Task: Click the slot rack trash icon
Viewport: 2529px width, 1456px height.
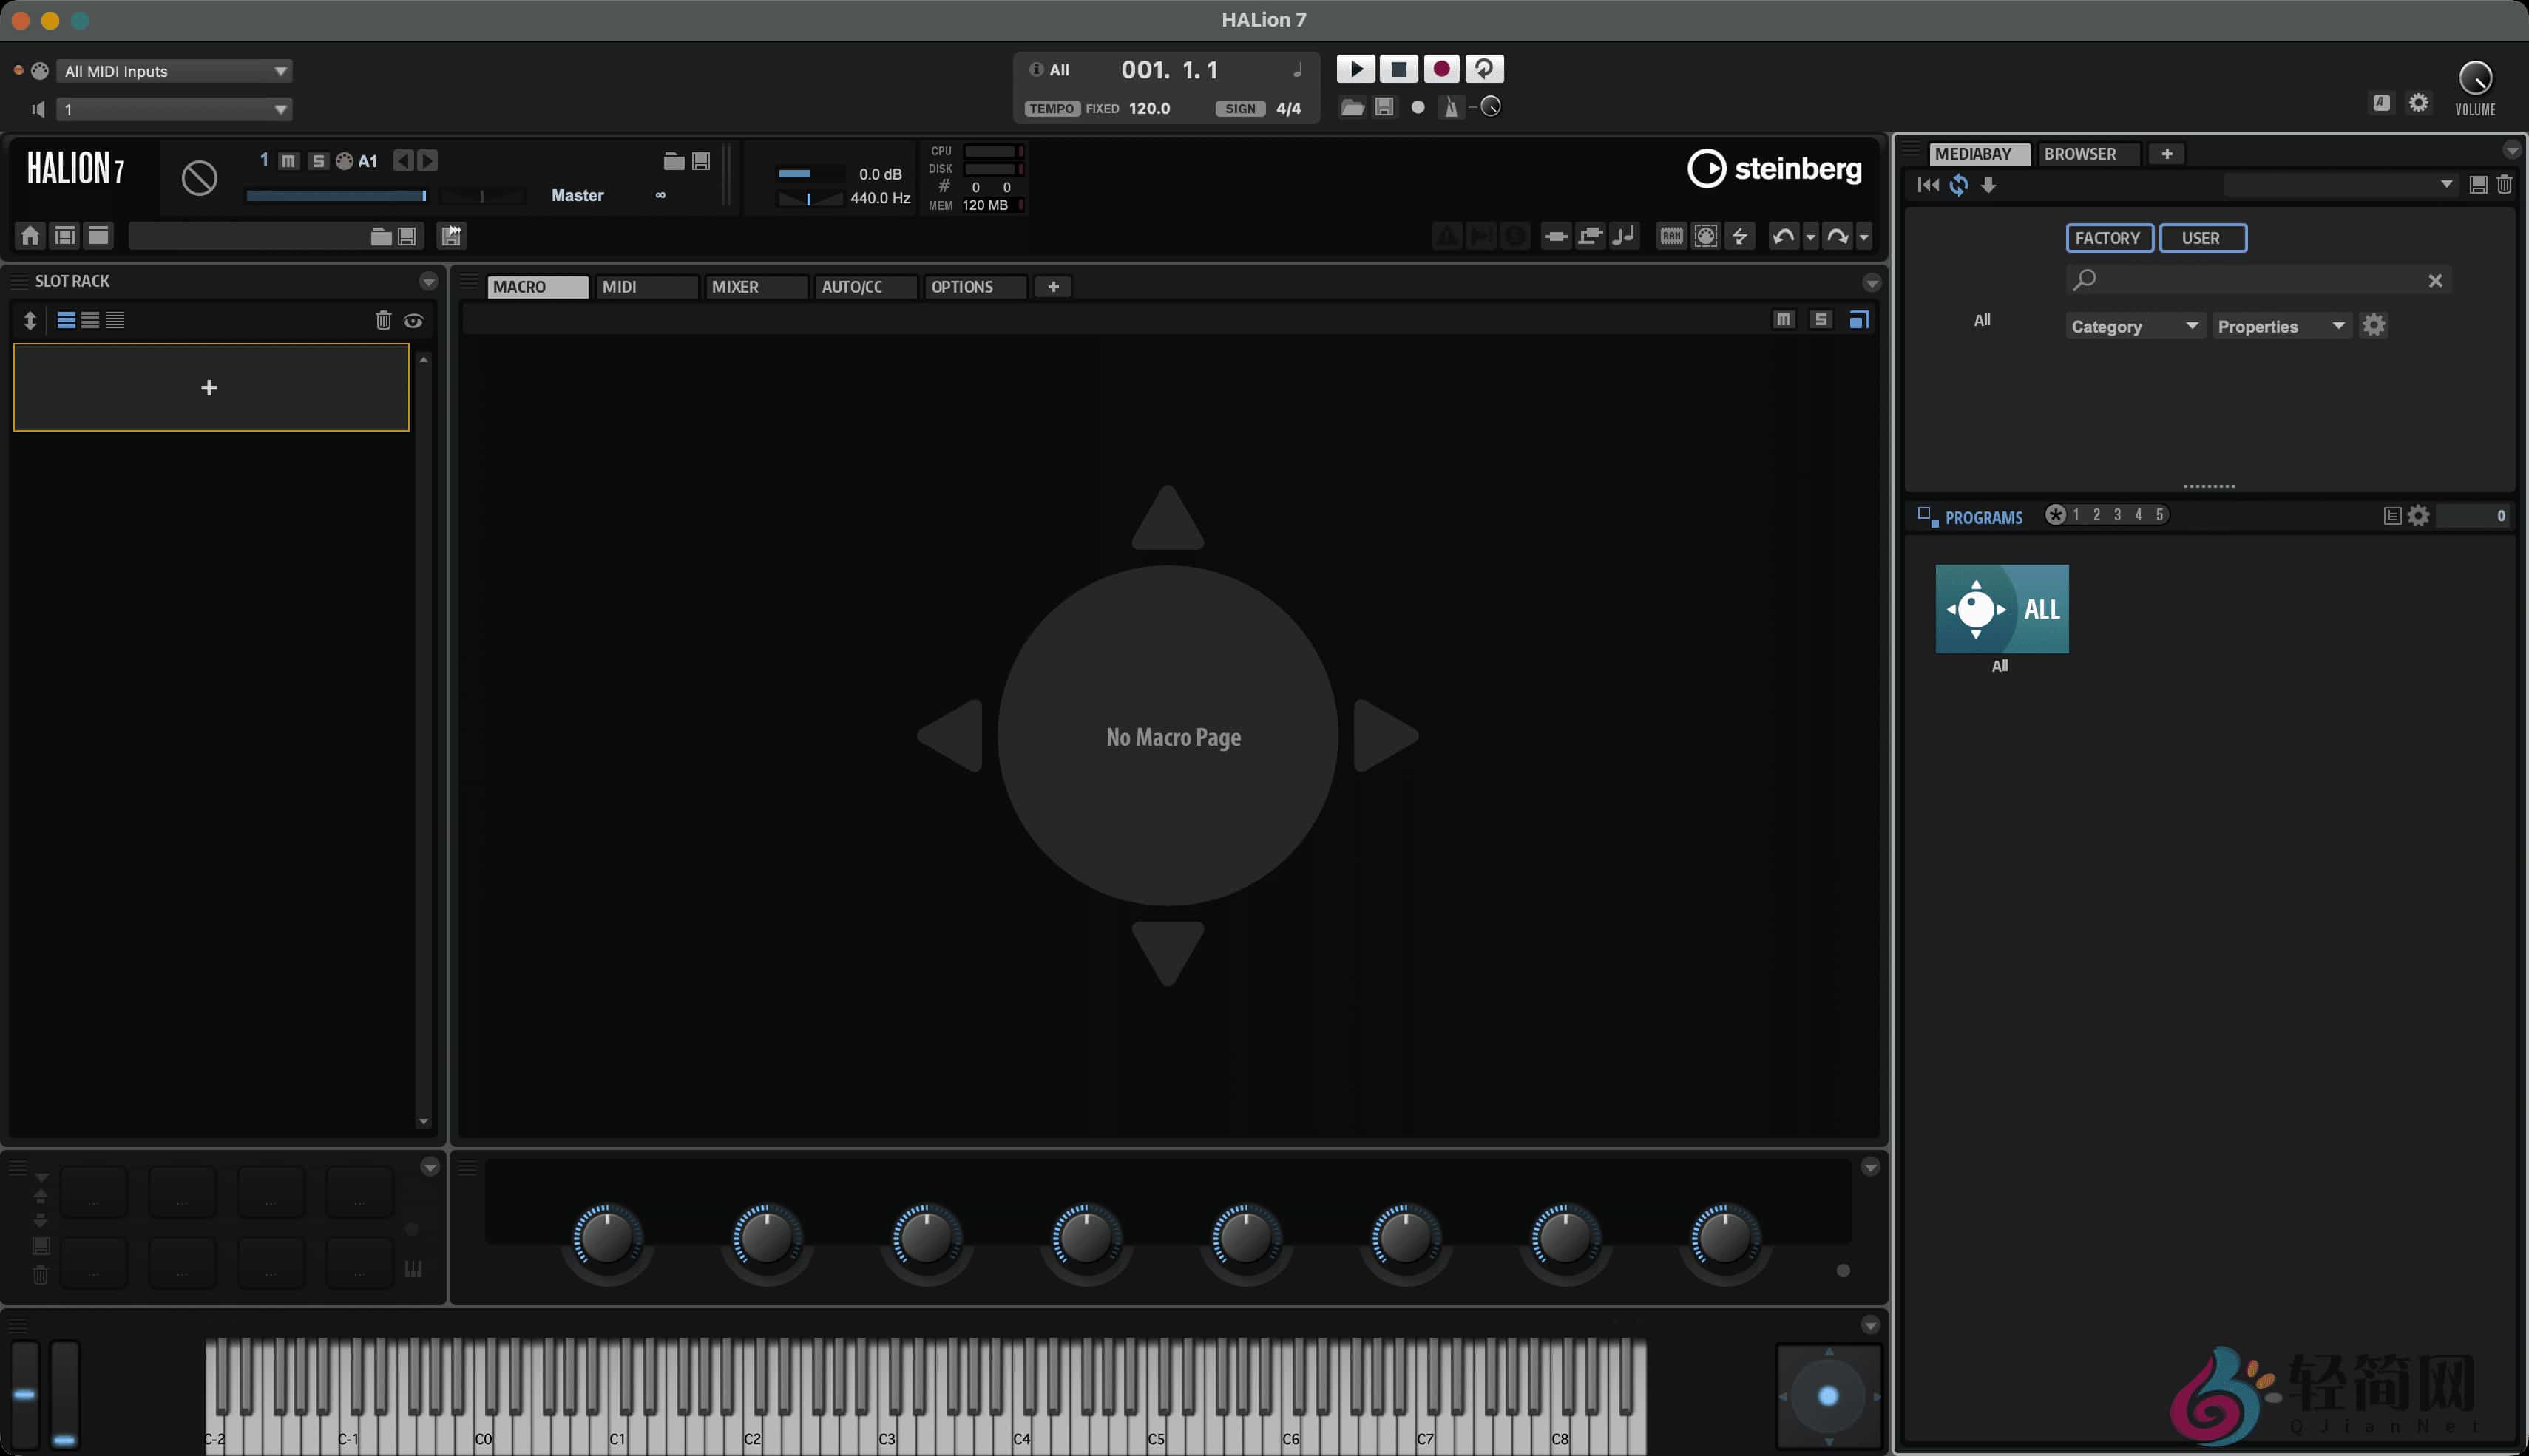Action: pos(382,320)
